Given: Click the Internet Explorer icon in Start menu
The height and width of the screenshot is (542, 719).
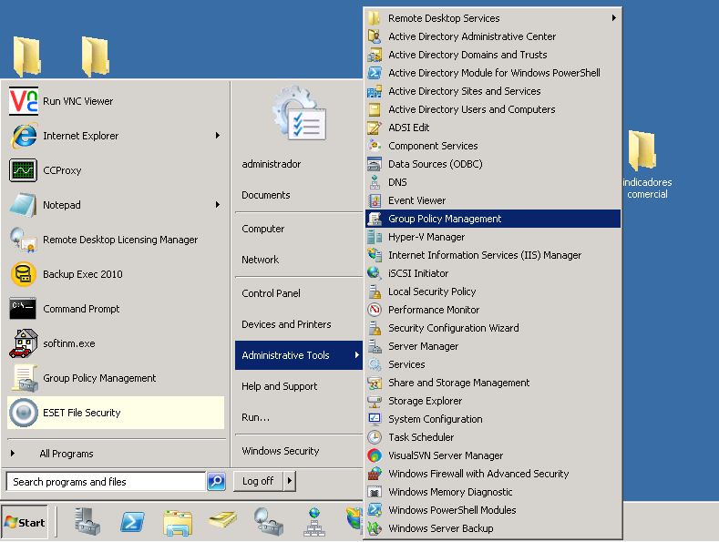Looking at the screenshot, I should click(x=24, y=136).
